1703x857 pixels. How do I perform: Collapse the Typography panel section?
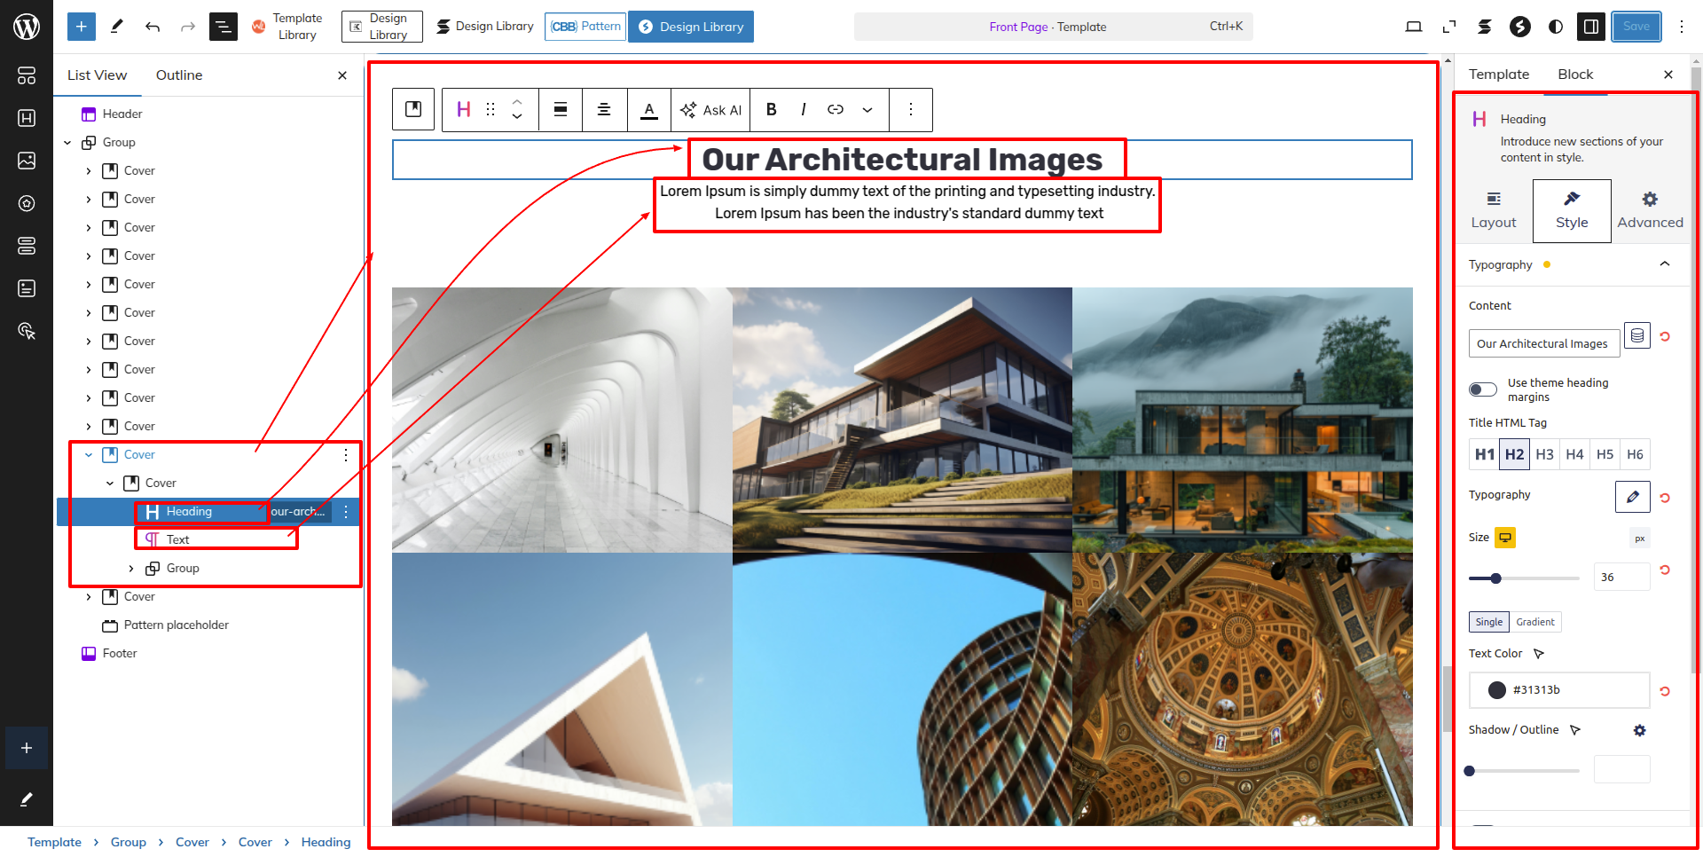(x=1664, y=264)
